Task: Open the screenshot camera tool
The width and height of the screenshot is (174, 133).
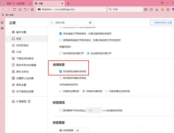Action: tap(146, 9)
